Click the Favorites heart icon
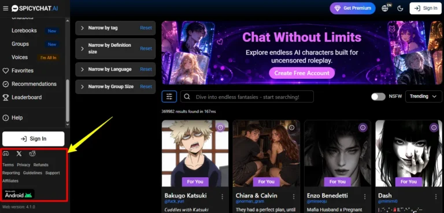The width and height of the screenshot is (444, 213). [x=6, y=71]
